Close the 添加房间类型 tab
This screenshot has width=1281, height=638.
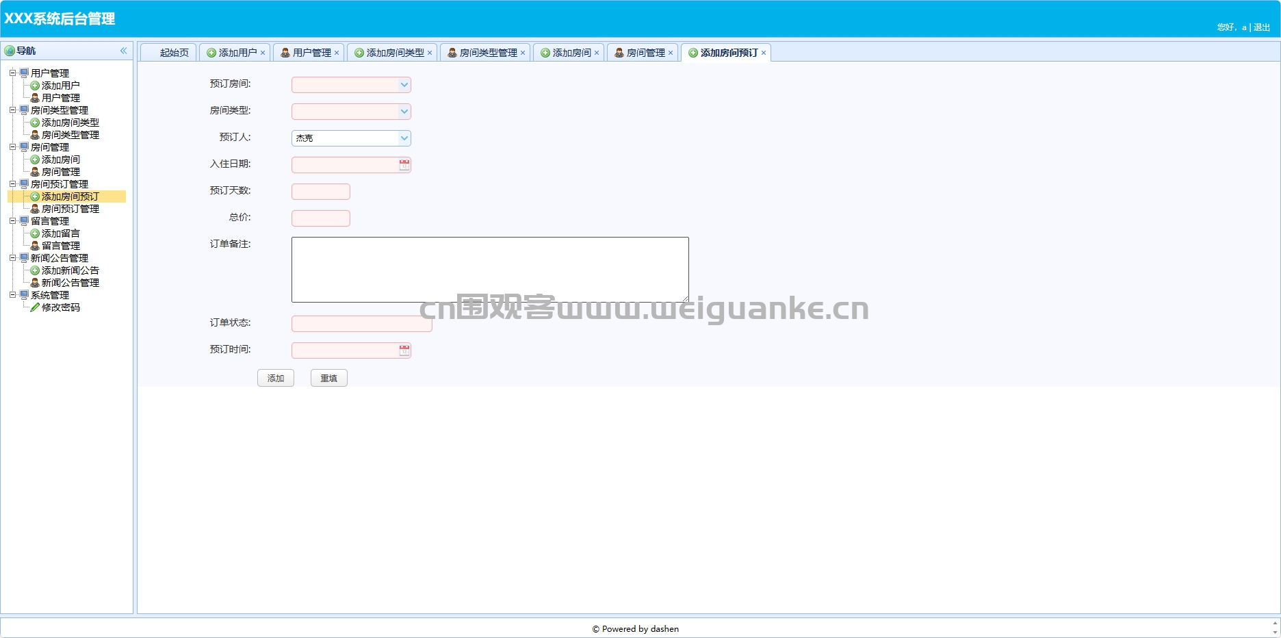(430, 53)
